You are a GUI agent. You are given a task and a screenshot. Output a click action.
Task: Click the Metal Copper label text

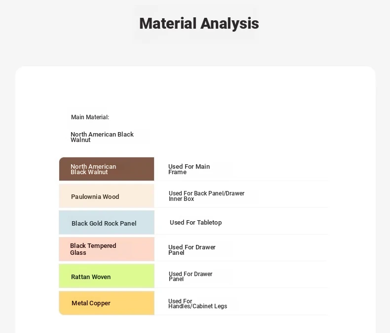point(91,303)
